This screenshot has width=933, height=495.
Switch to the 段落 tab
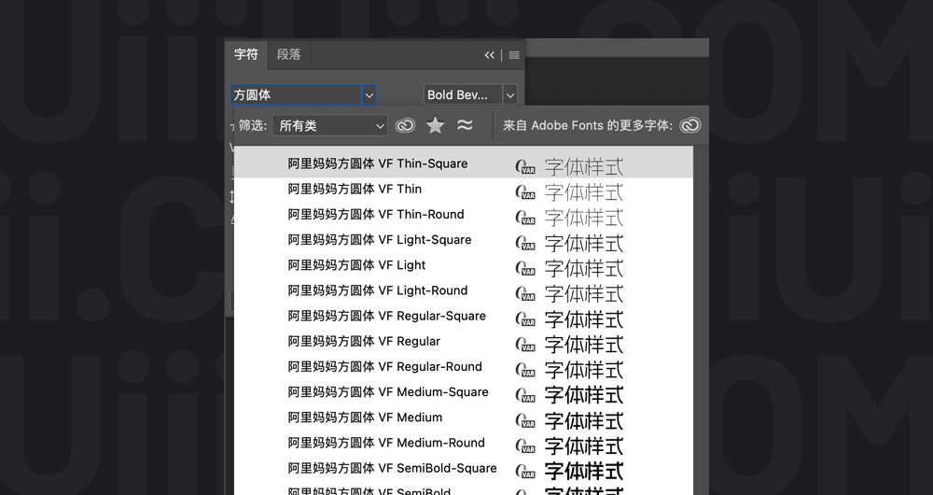point(289,55)
